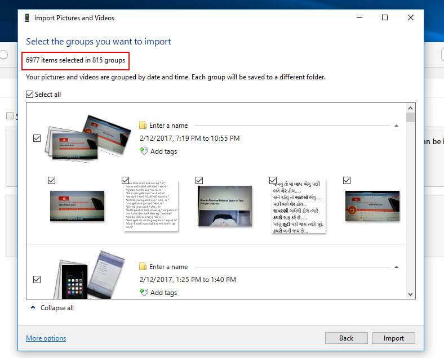Add tags to the 1:25 PM group
Viewport: 444px width, 358px height.
(163, 292)
